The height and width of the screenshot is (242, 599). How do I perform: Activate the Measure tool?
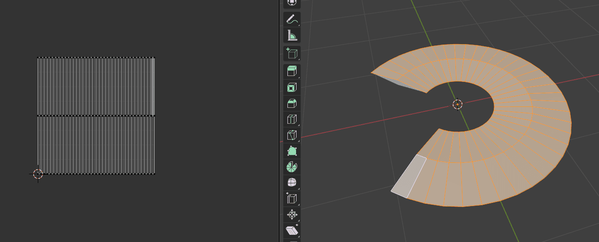pos(292,35)
